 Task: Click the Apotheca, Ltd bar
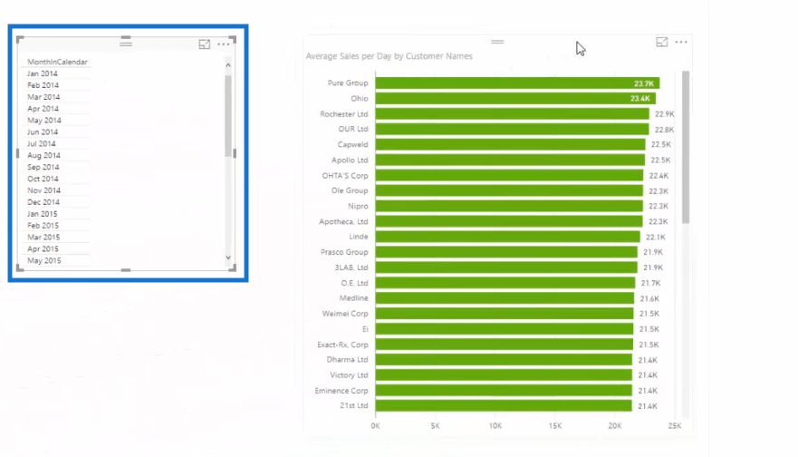click(x=509, y=221)
